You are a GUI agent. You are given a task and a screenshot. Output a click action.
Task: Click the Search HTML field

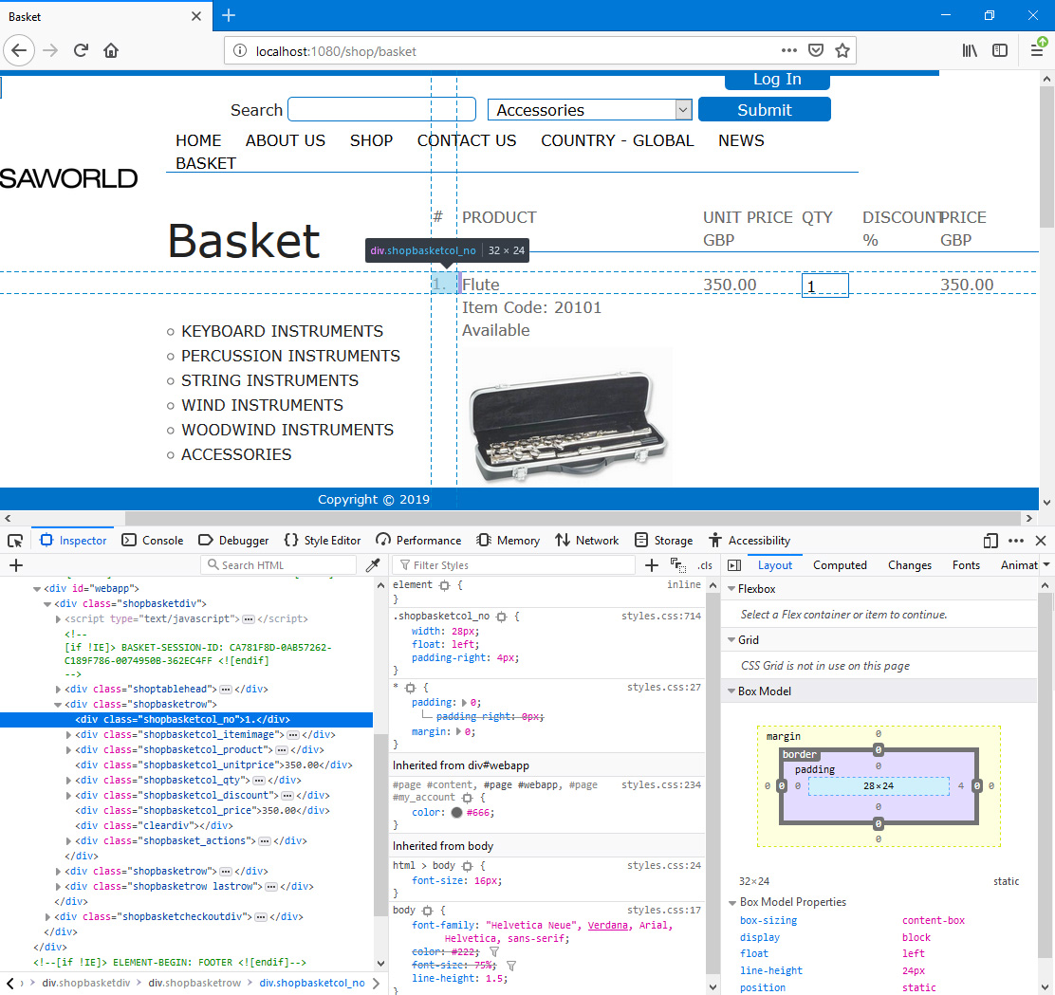click(x=278, y=565)
